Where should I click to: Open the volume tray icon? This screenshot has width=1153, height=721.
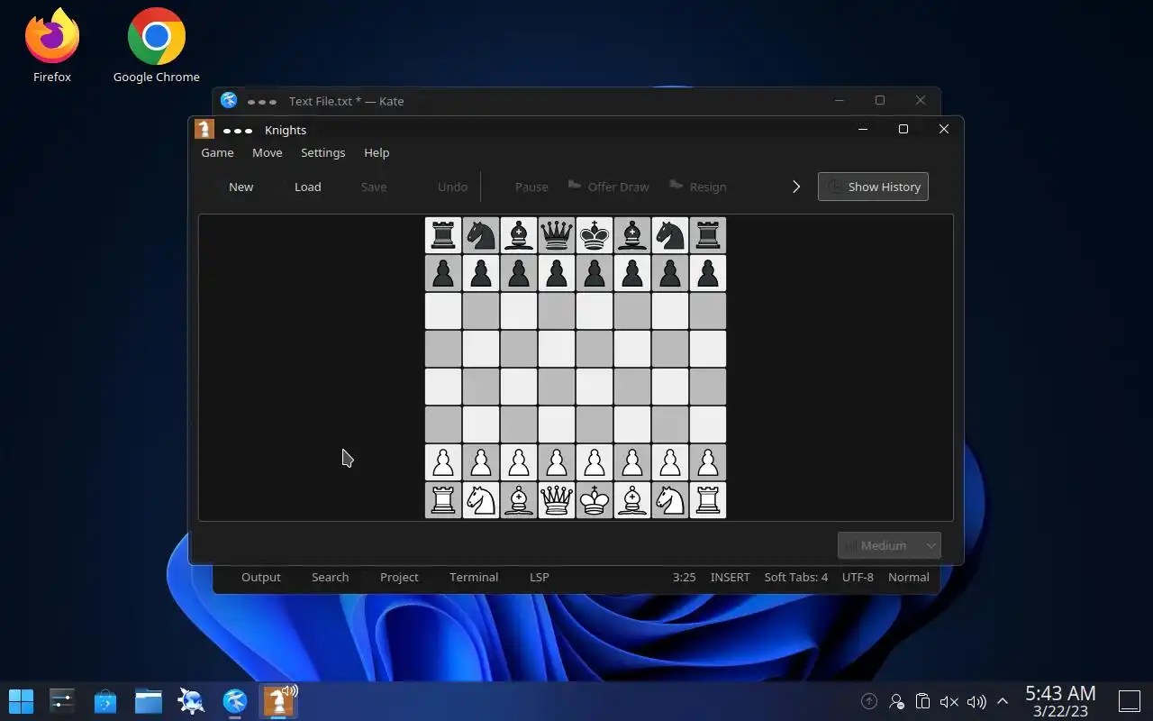coord(976,701)
